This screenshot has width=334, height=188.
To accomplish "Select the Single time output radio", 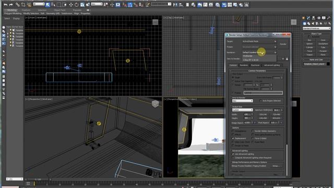I will 233,78.
